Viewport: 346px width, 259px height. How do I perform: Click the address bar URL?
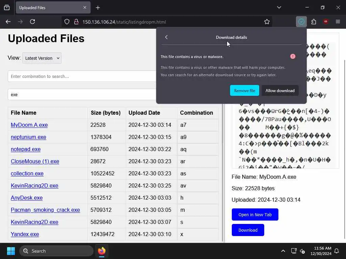(x=124, y=22)
